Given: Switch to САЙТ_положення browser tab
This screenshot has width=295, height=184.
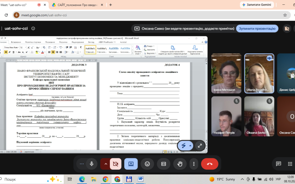Looking at the screenshot, I should click(x=77, y=5).
